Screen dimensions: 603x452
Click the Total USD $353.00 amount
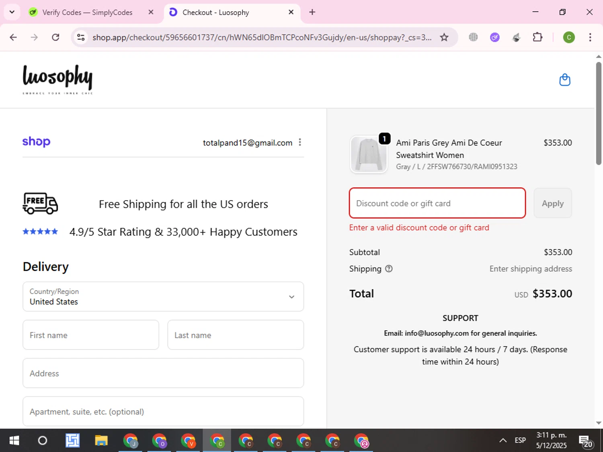coord(543,294)
